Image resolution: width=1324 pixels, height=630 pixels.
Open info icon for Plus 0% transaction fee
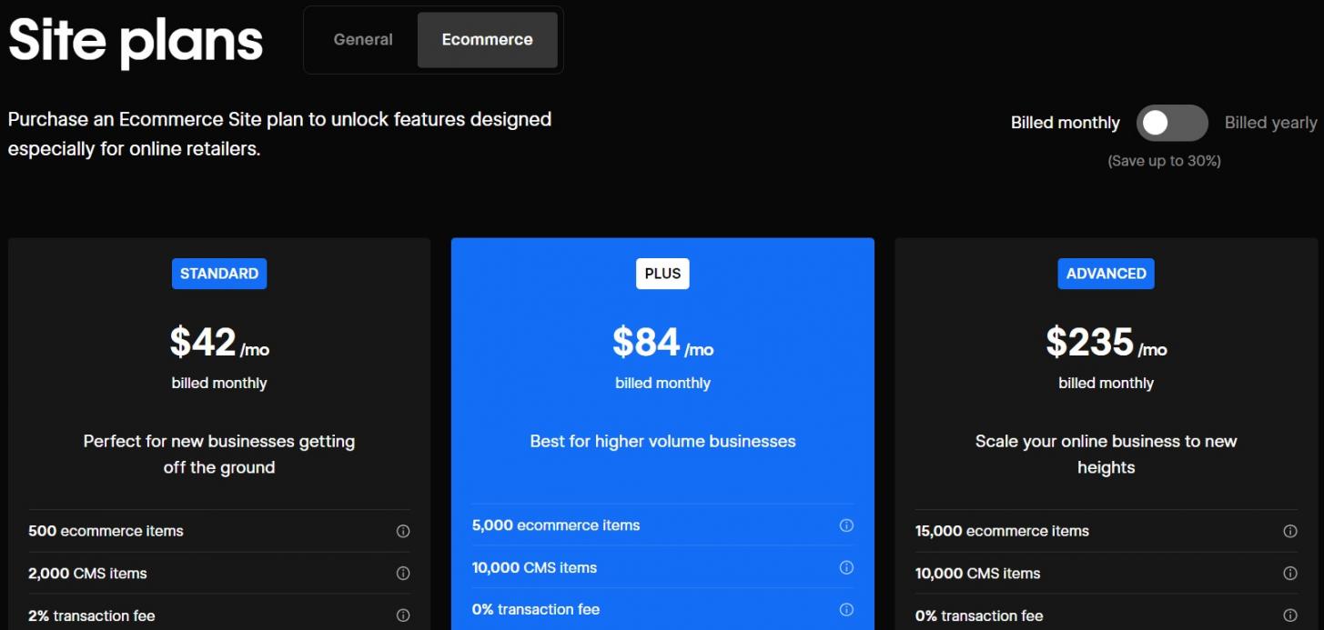point(846,609)
